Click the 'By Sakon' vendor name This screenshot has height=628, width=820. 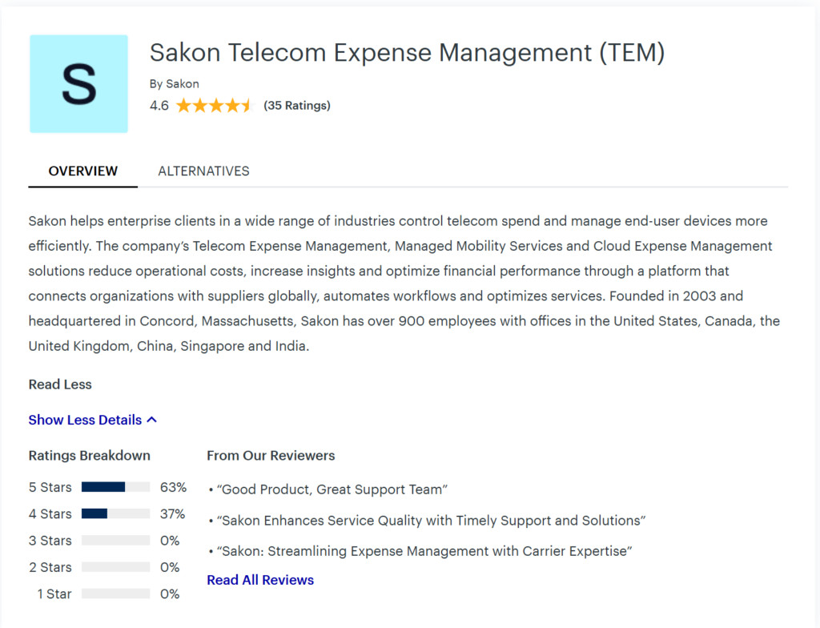[175, 83]
